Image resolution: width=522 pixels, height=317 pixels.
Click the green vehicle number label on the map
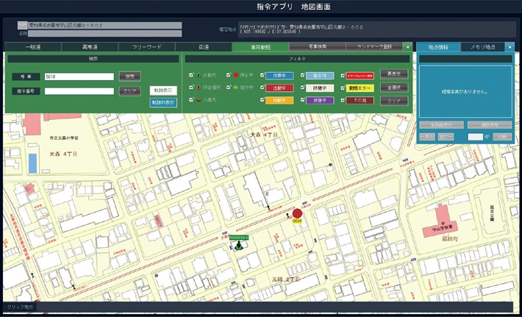[x=240, y=238]
